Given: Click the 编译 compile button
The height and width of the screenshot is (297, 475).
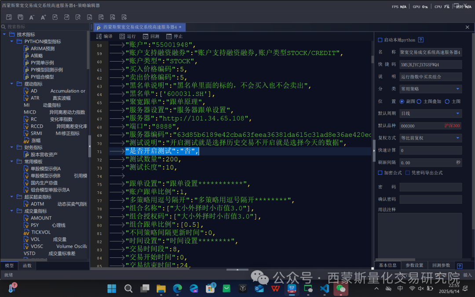Looking at the screenshot, I should (104, 37).
